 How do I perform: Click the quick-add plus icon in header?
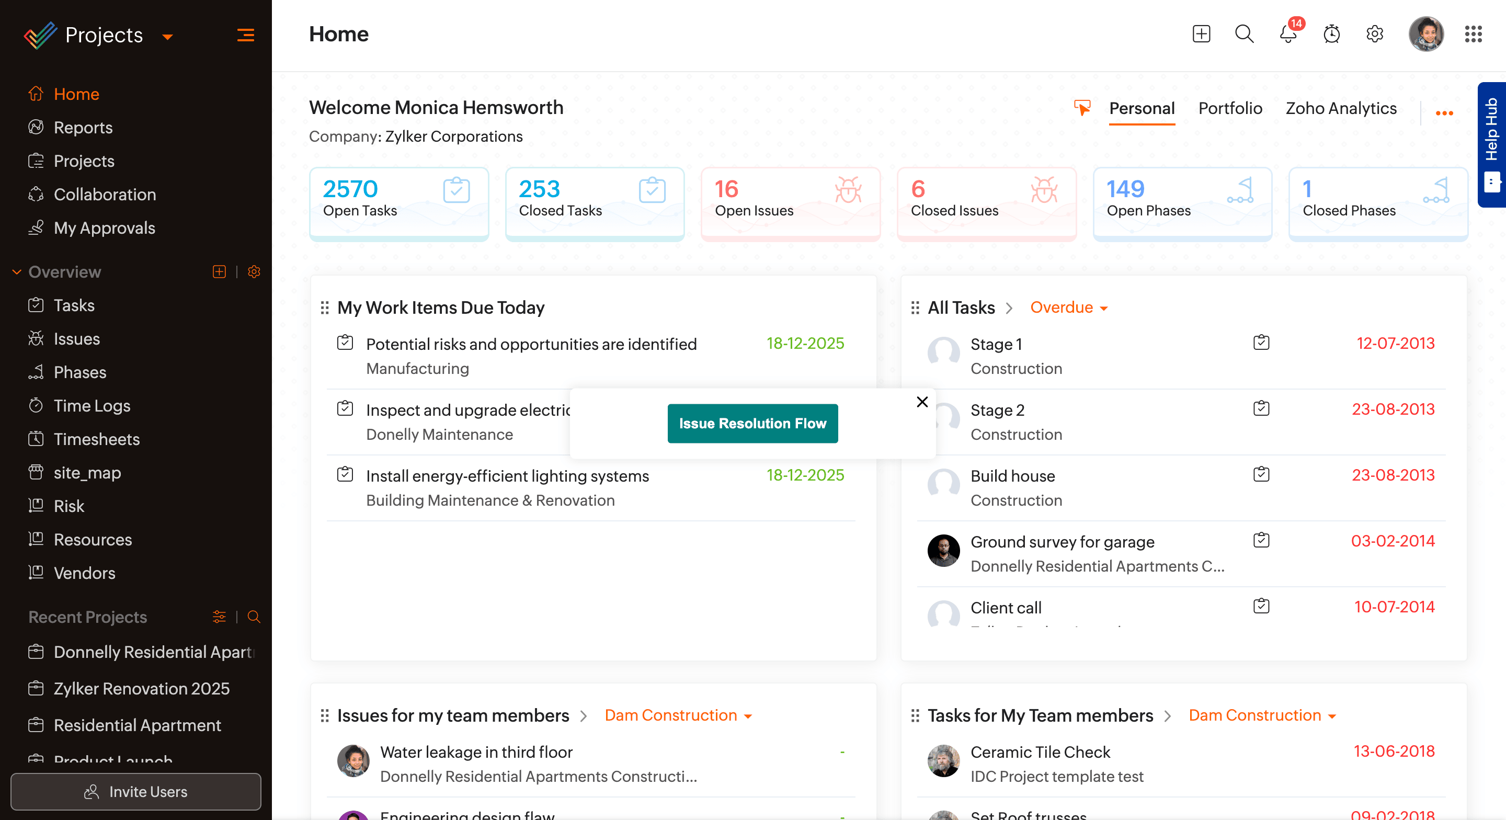(x=1201, y=35)
